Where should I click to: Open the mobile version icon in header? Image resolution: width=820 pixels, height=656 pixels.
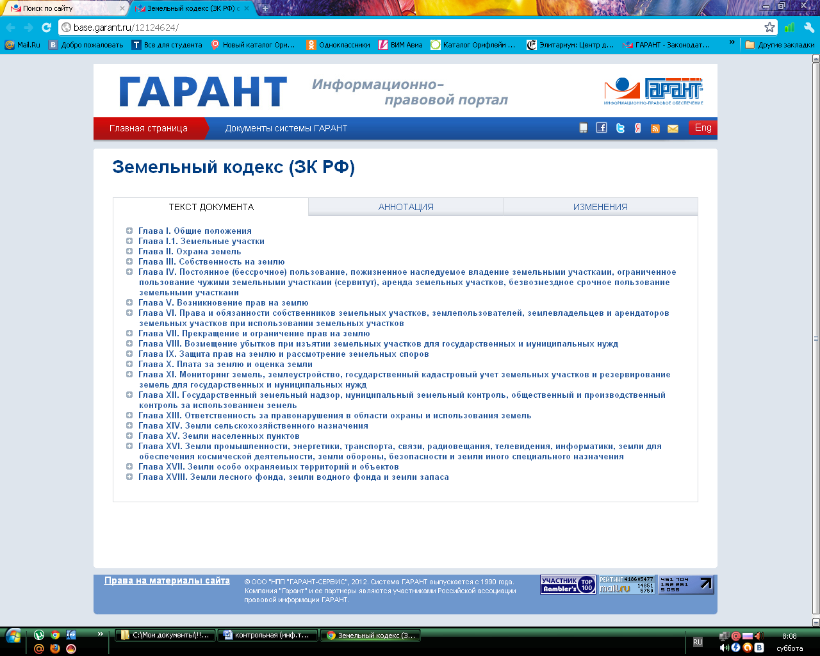click(x=583, y=128)
